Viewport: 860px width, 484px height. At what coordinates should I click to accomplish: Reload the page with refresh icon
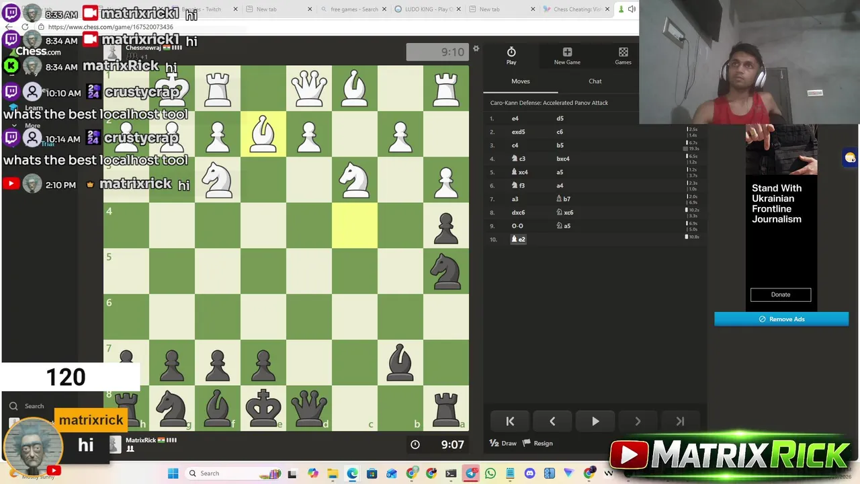point(25,27)
